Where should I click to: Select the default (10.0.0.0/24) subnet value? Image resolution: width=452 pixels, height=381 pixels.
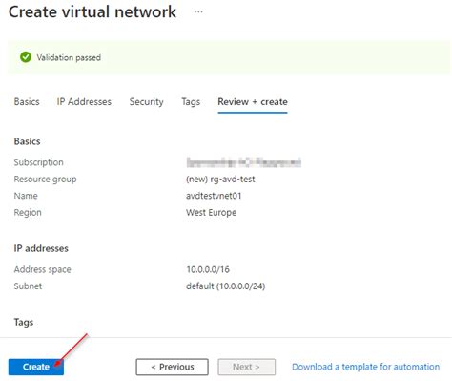coord(226,286)
